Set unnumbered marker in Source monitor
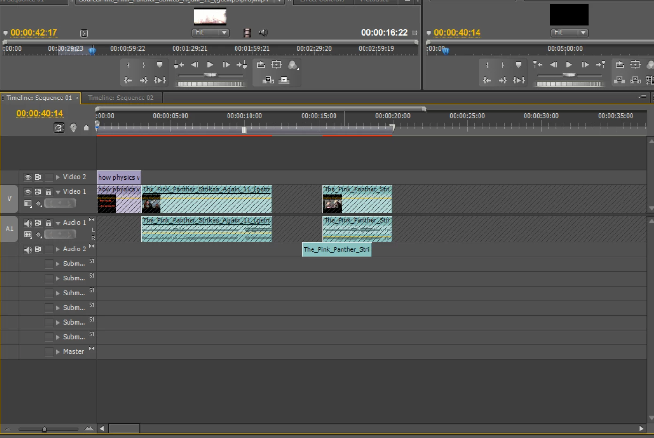This screenshot has width=654, height=438. coord(160,65)
